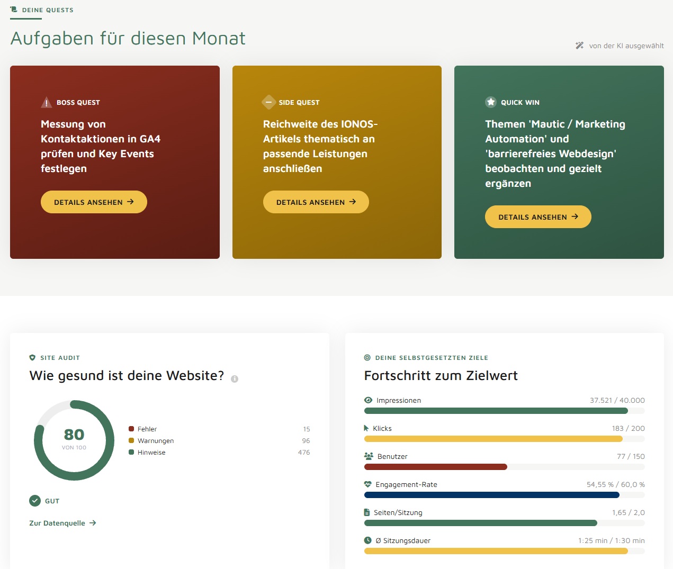
Task: Click the 'QUICK WIN' card label
Action: 521,102
